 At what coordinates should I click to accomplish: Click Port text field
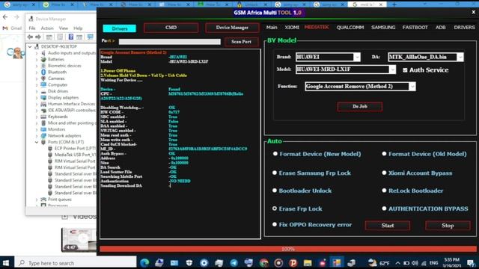(170, 42)
